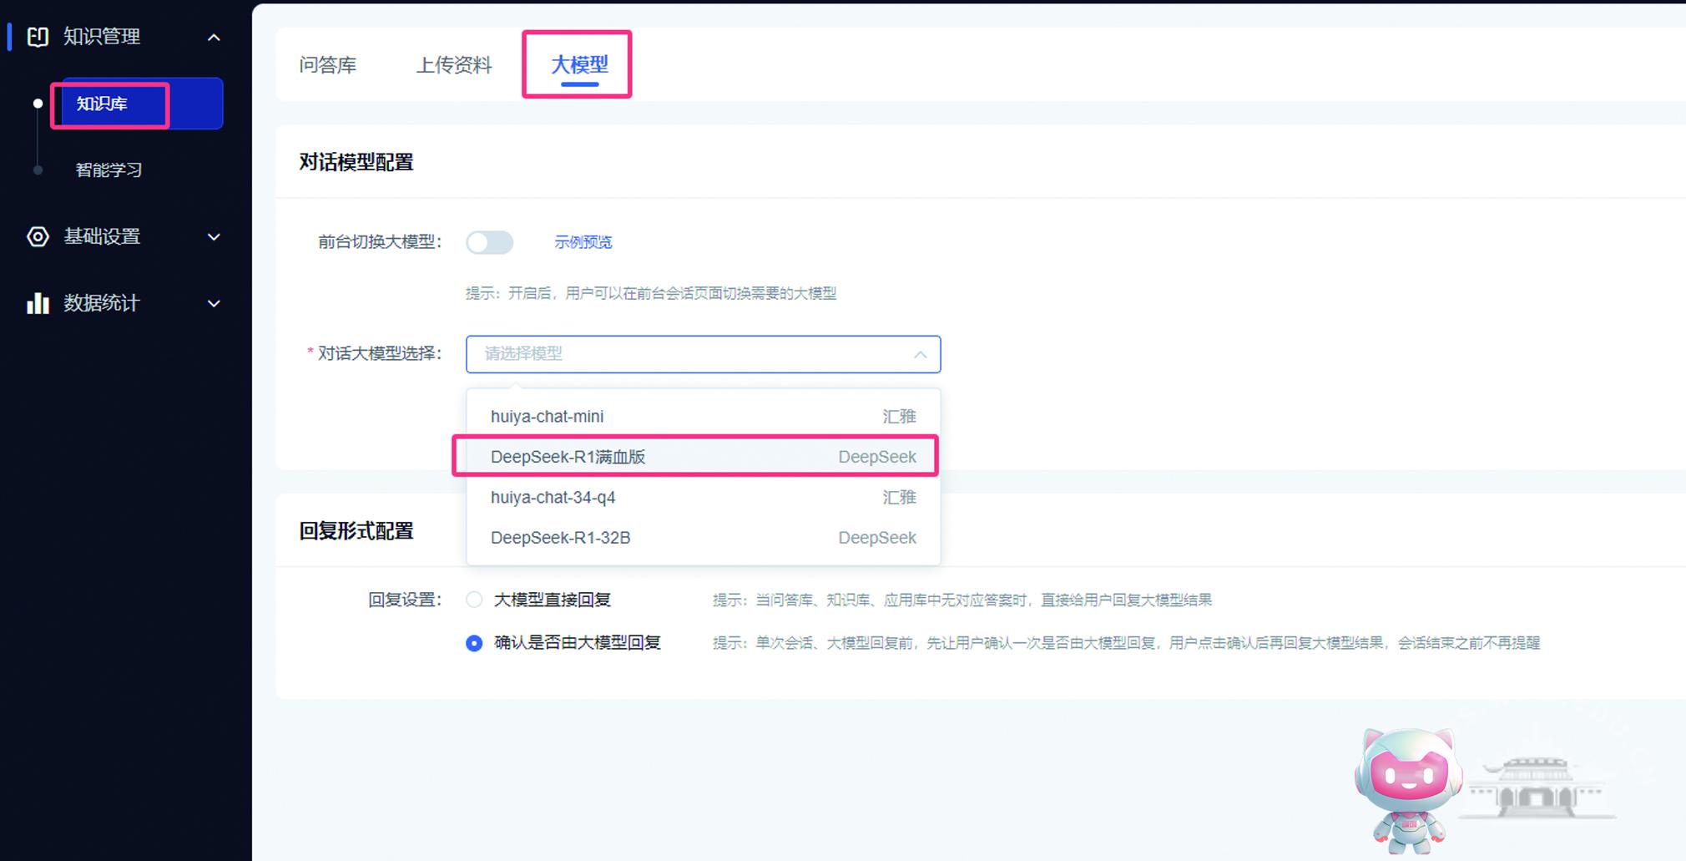This screenshot has width=1686, height=861.
Task: Click the 知识管理 book icon
Action: tap(38, 37)
